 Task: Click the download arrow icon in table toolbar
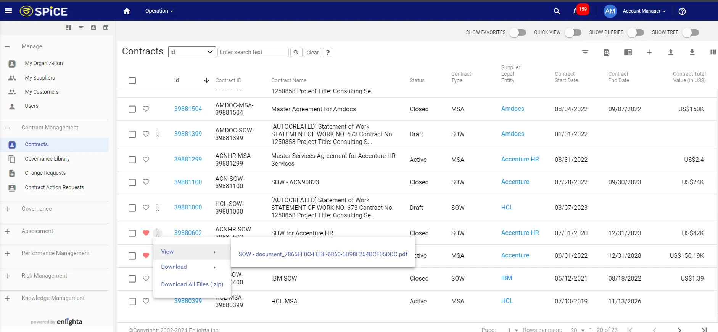click(x=692, y=52)
